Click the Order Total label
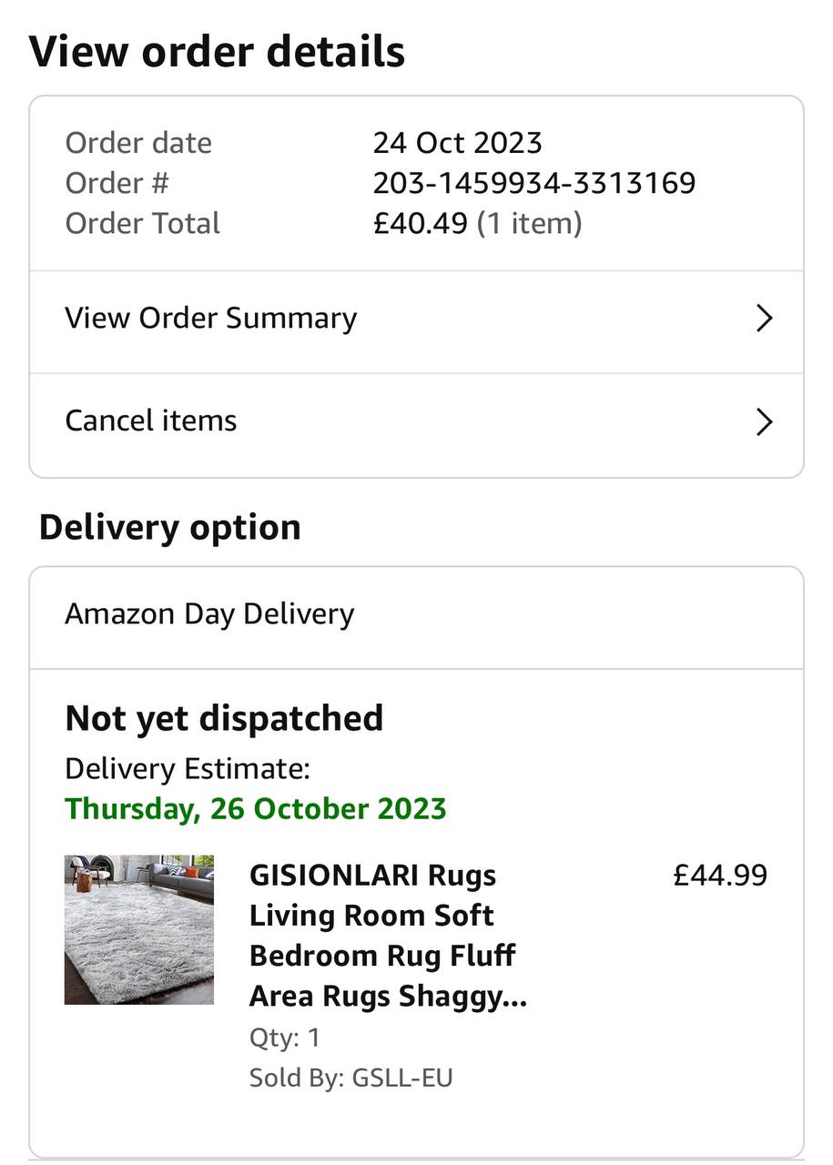833x1165 pixels. tap(143, 223)
